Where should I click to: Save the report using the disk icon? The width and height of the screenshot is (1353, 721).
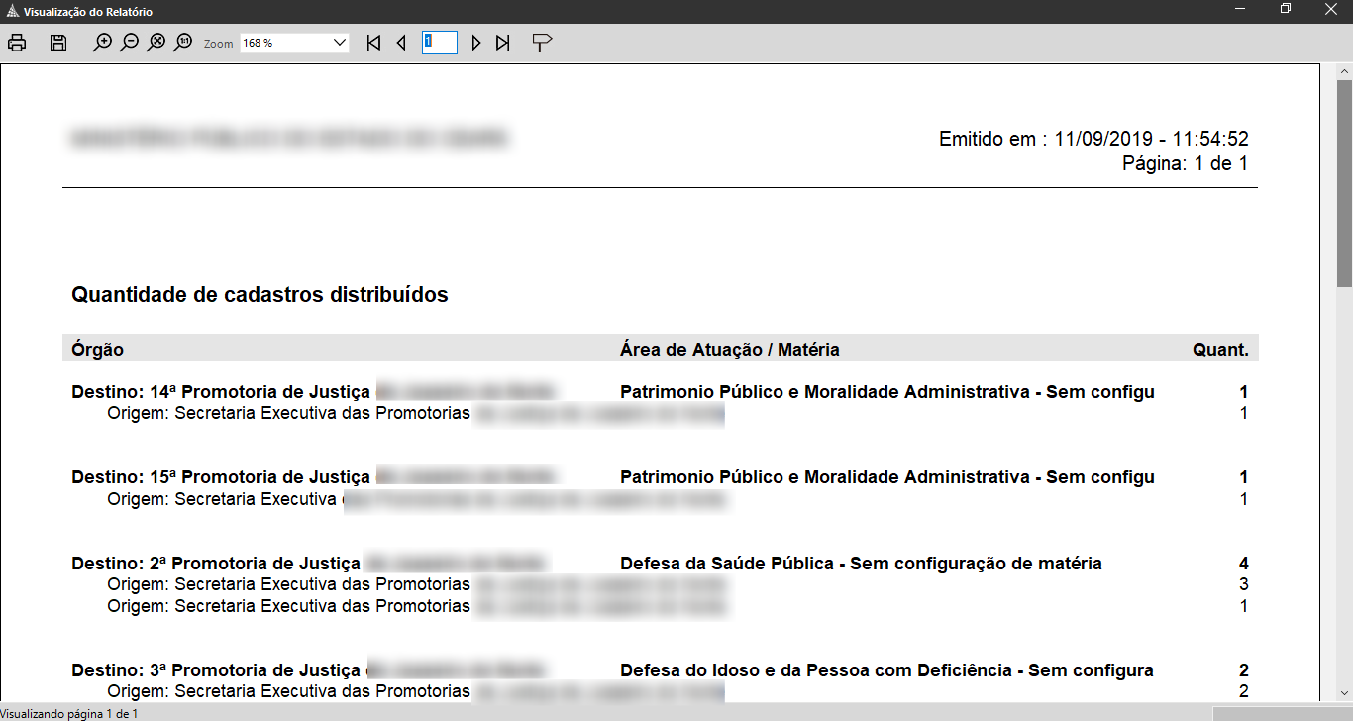click(57, 42)
